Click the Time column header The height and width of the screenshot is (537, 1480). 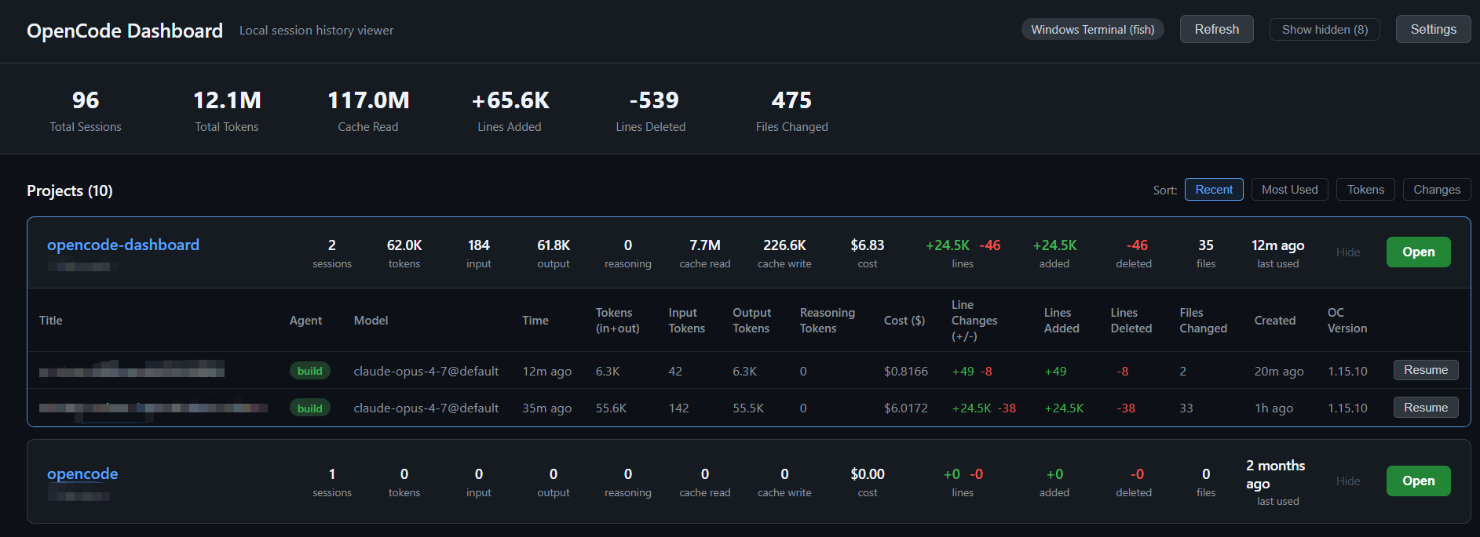[535, 320]
